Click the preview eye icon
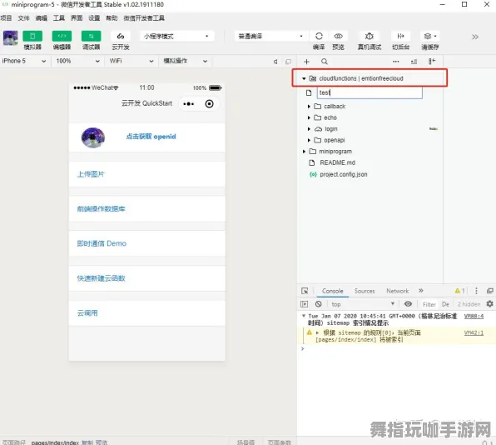The width and height of the screenshot is (496, 445). pyautogui.click(x=338, y=36)
